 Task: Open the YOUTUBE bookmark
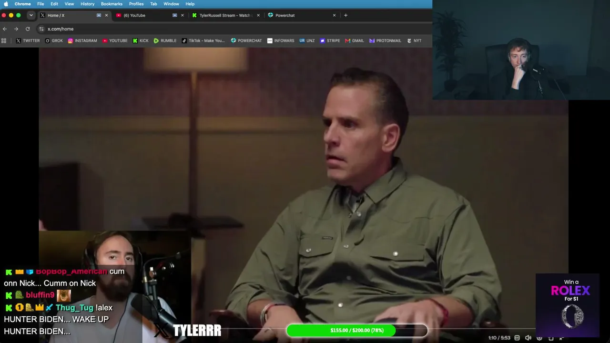point(115,40)
